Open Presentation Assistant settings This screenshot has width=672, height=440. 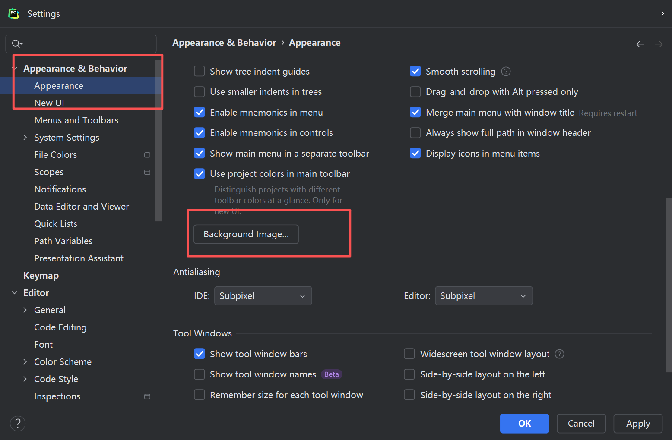pos(78,258)
